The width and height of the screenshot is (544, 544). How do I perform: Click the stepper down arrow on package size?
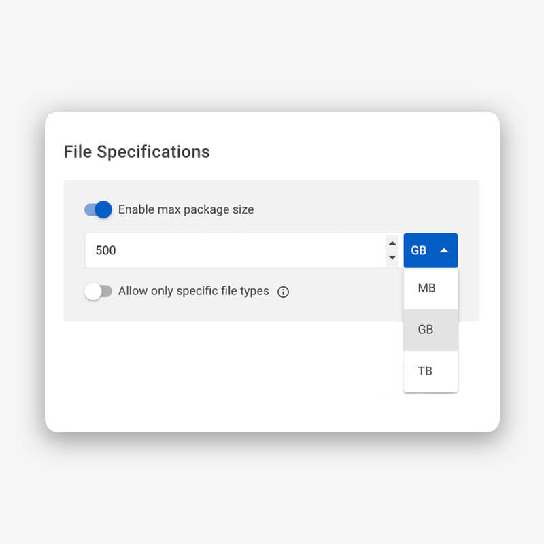[x=393, y=256]
